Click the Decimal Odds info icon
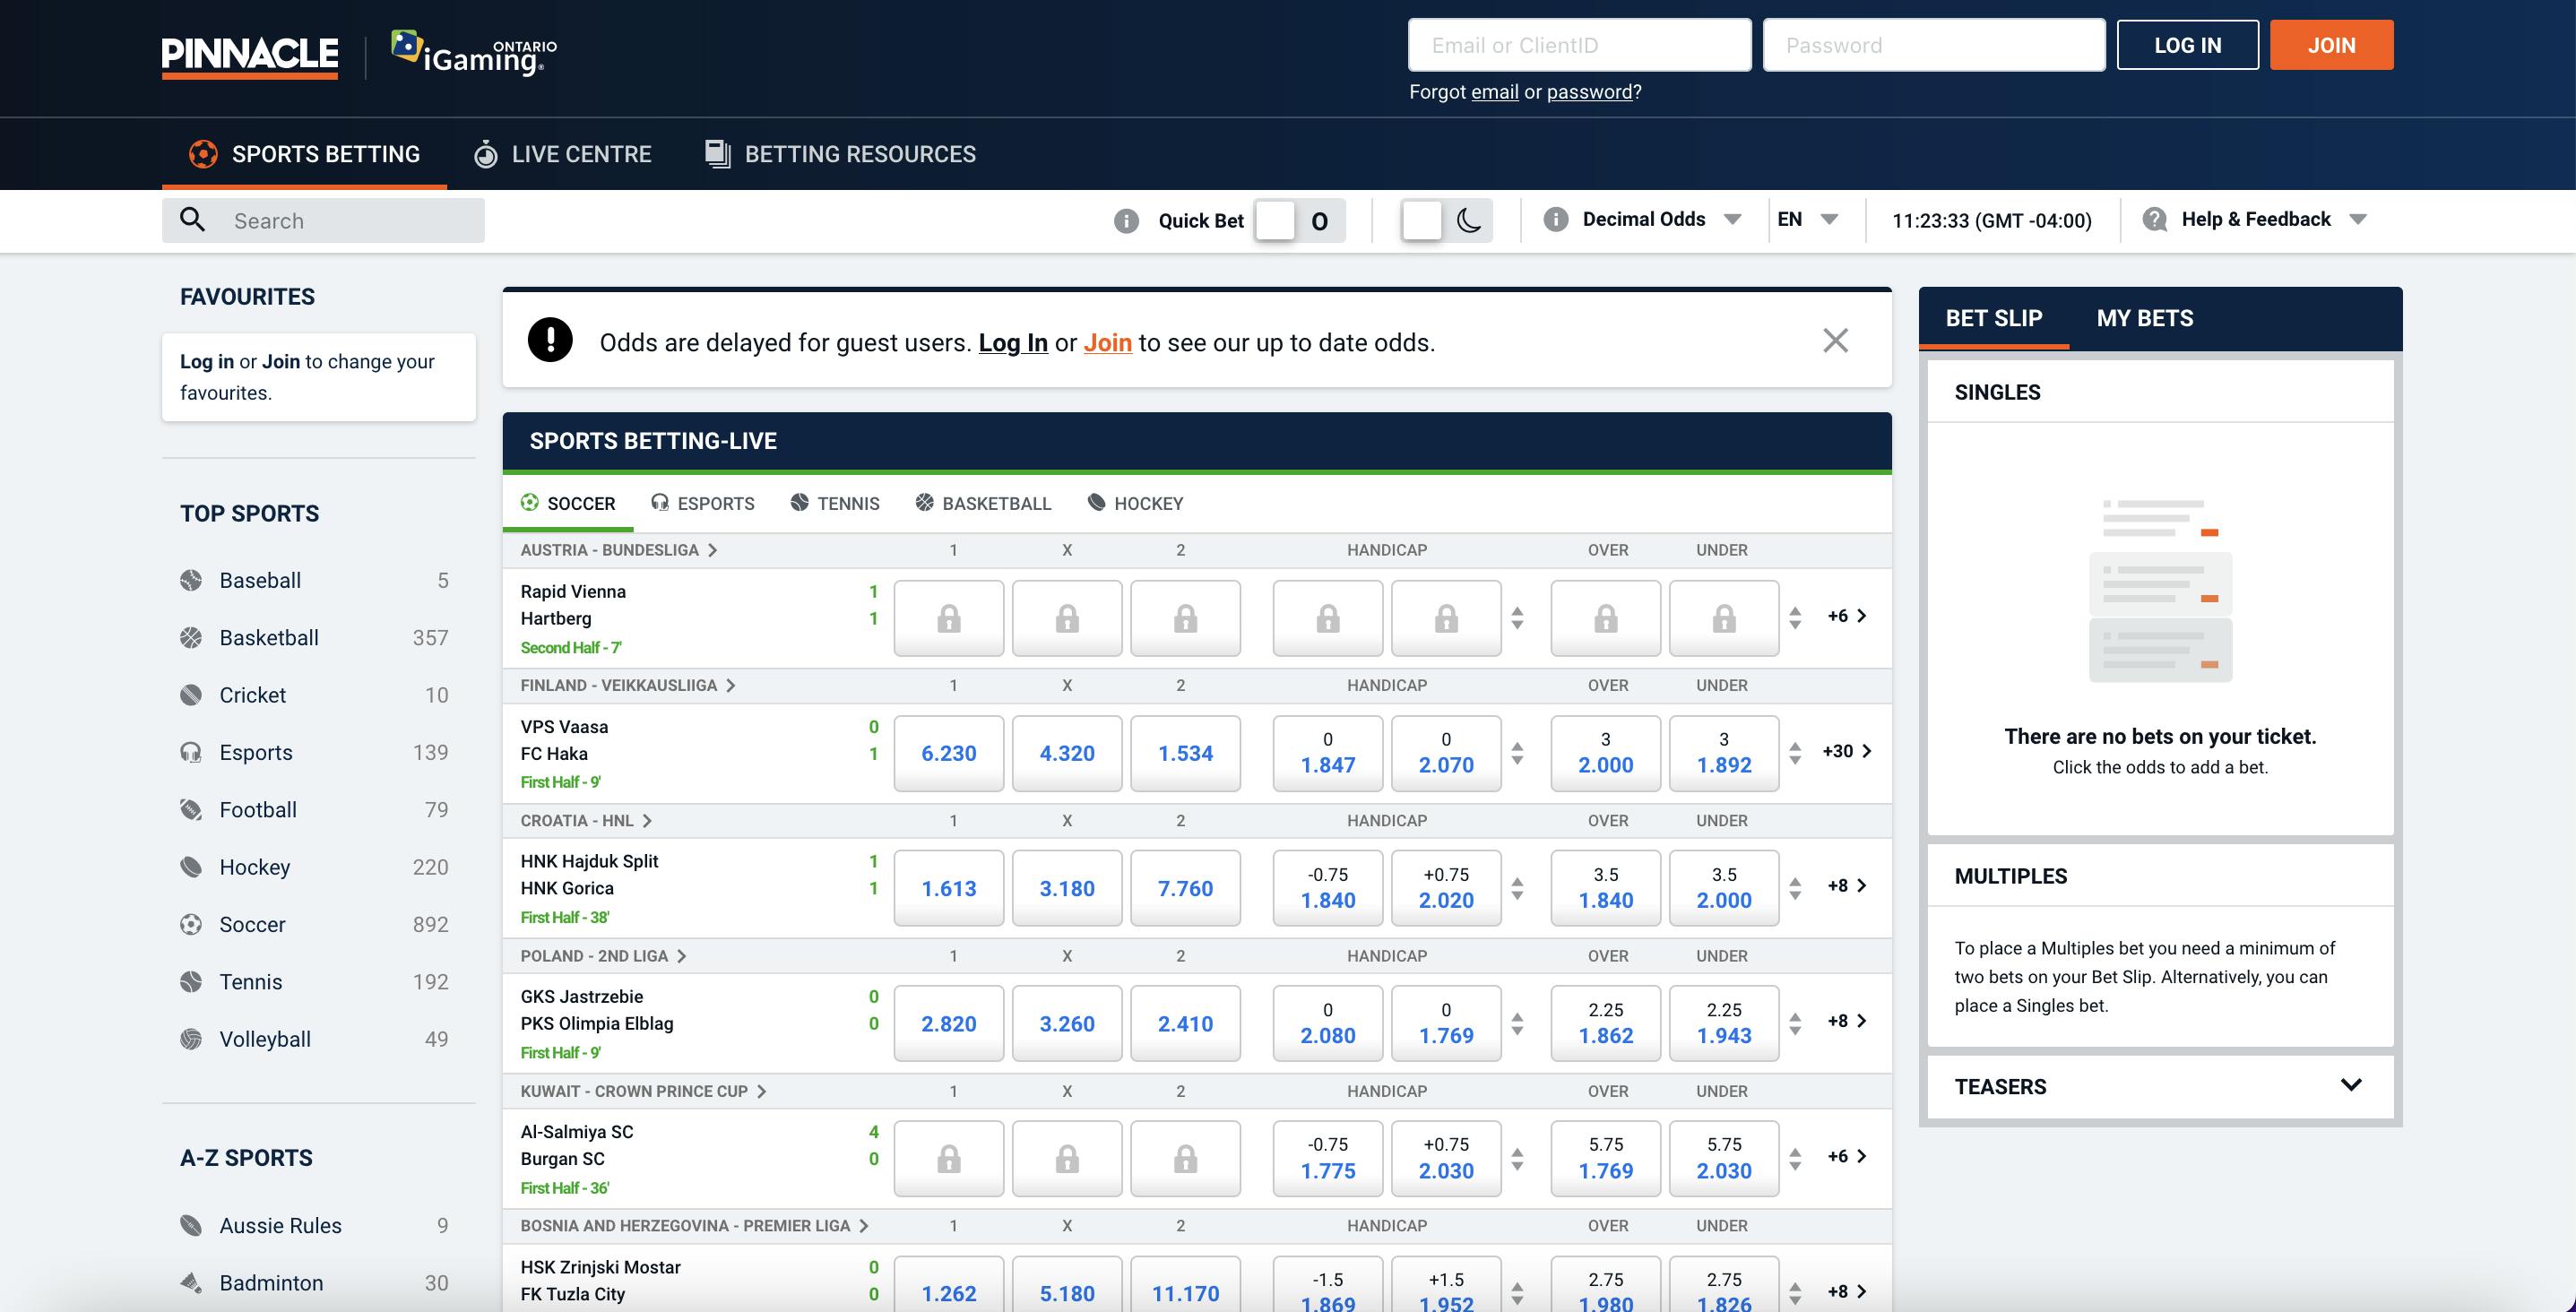The image size is (2576, 1312). click(1555, 219)
